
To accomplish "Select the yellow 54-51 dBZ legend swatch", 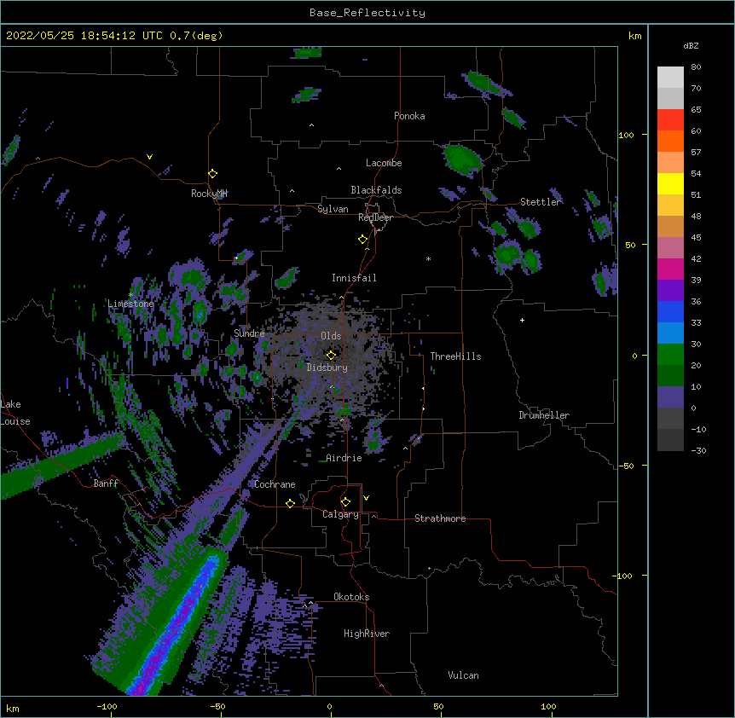I will click(670, 183).
